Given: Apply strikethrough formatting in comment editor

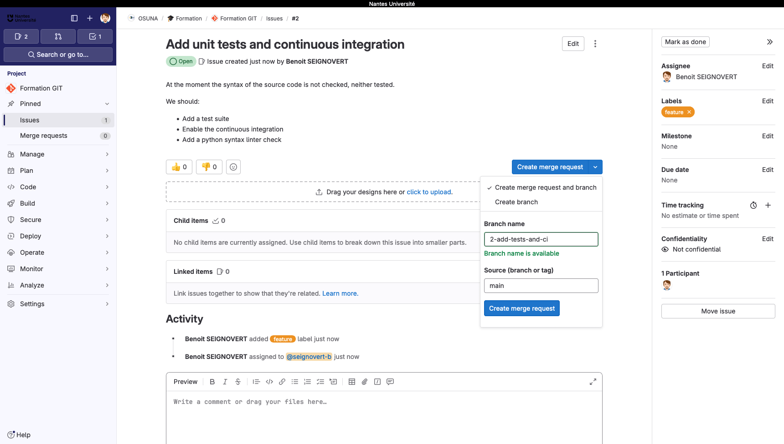Looking at the screenshot, I should coord(238,382).
